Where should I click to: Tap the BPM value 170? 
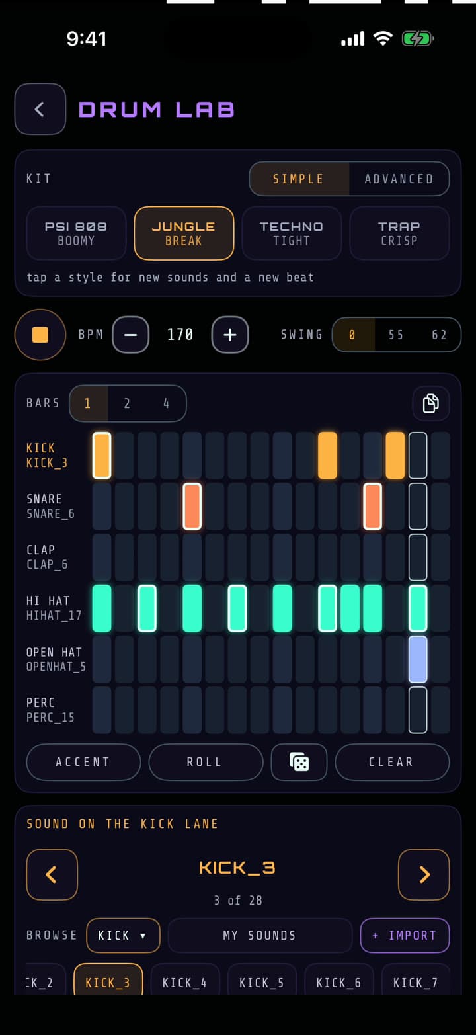(180, 335)
